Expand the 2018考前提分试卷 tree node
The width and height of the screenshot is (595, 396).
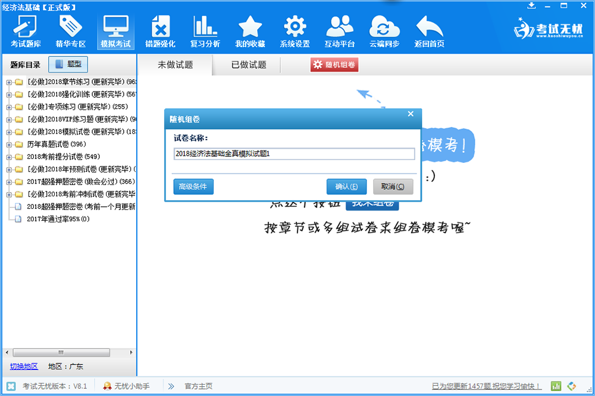pyautogui.click(x=9, y=157)
